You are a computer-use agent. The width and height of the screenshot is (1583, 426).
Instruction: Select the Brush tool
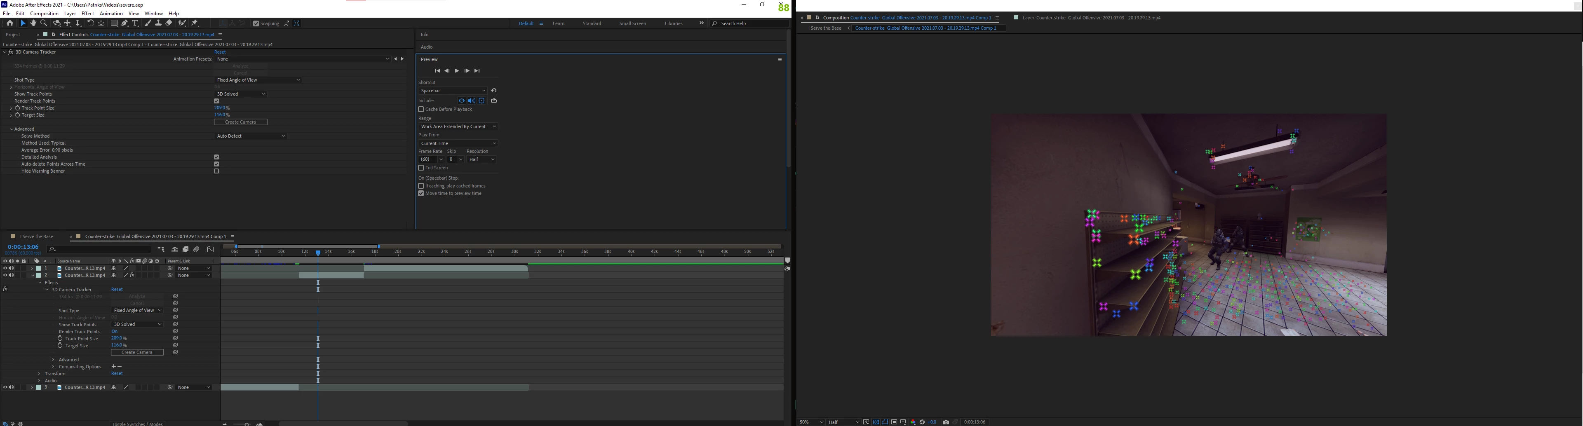coord(148,23)
